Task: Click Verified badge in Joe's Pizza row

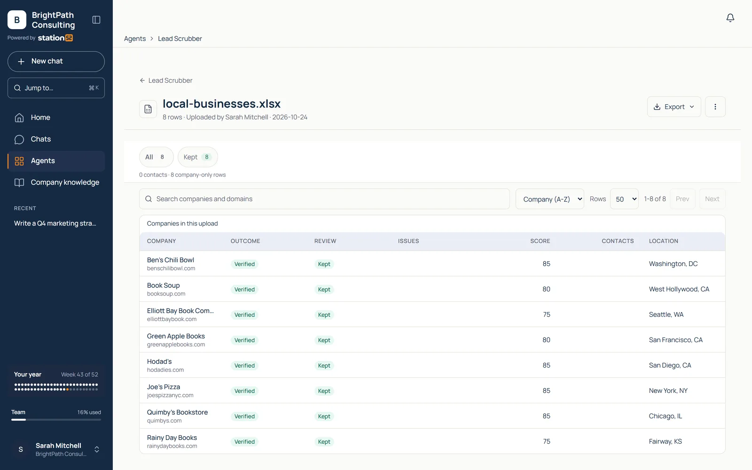Action: pyautogui.click(x=244, y=391)
